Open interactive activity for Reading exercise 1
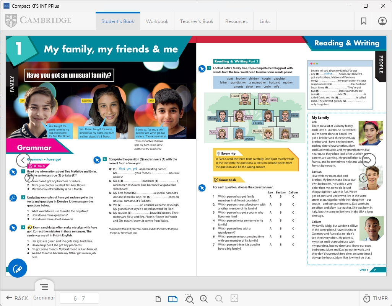 click(x=202, y=69)
